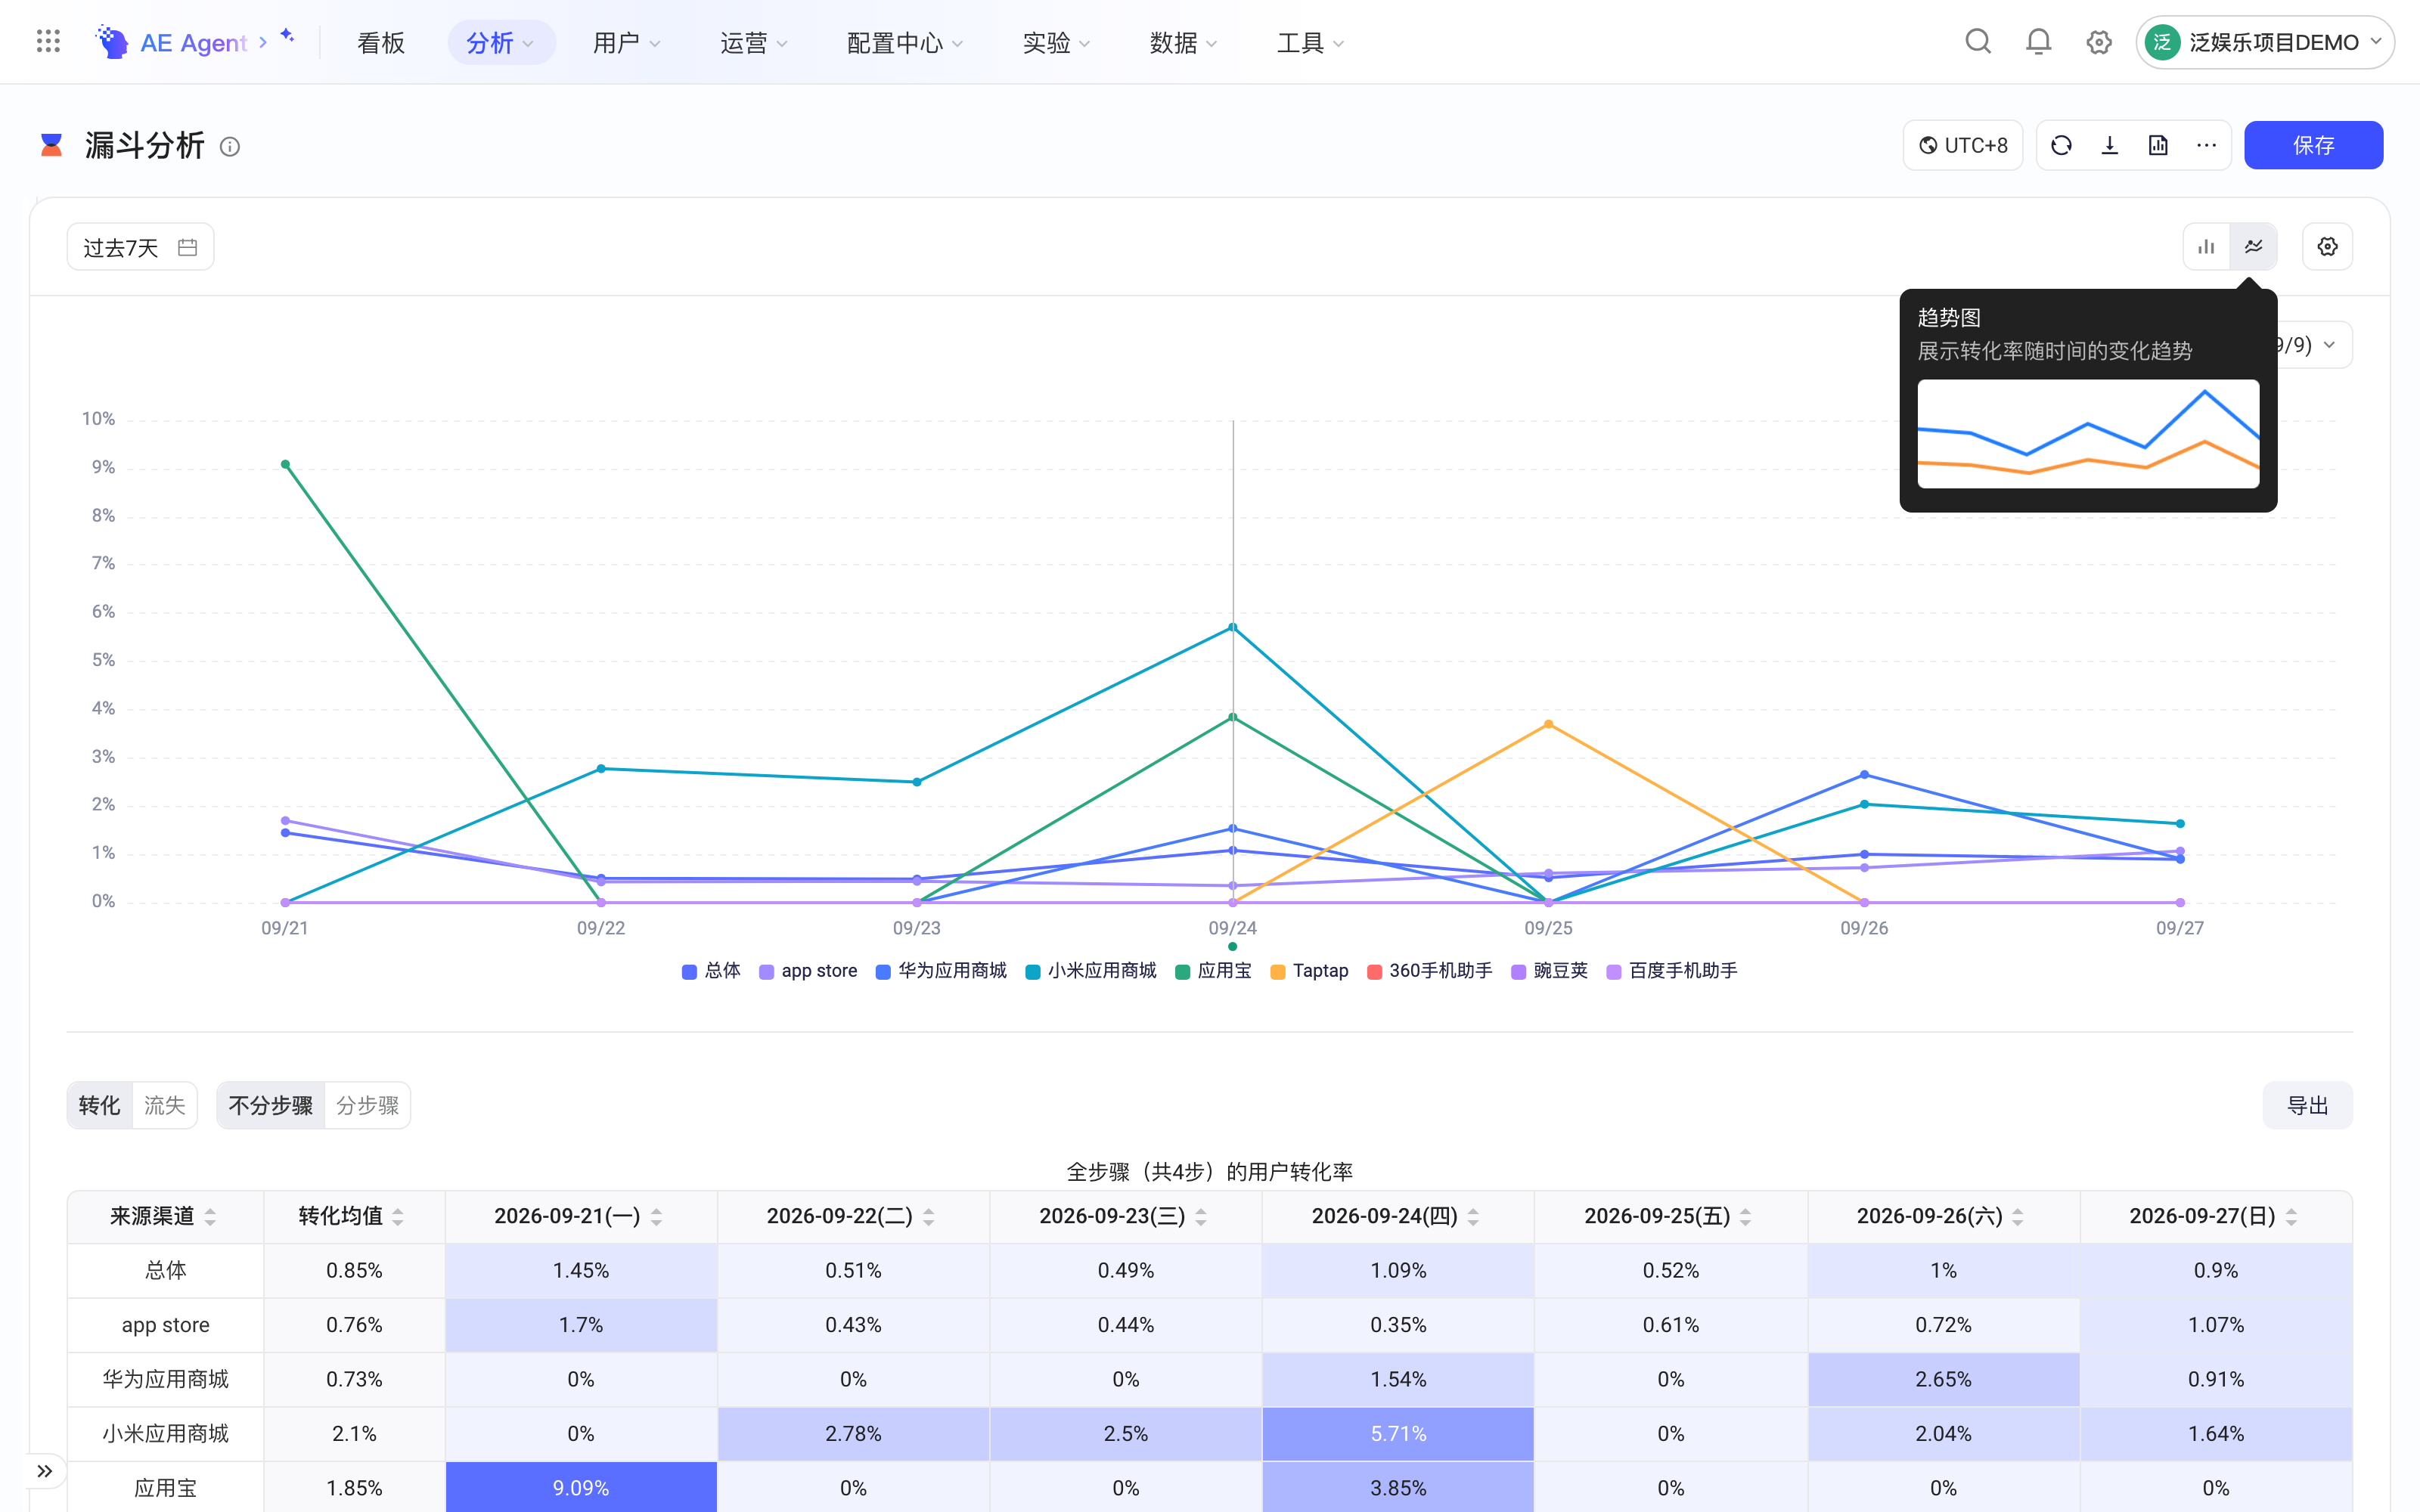Open the 过去7天 date range picker
Image resolution: width=2420 pixels, height=1512 pixels.
pos(140,247)
